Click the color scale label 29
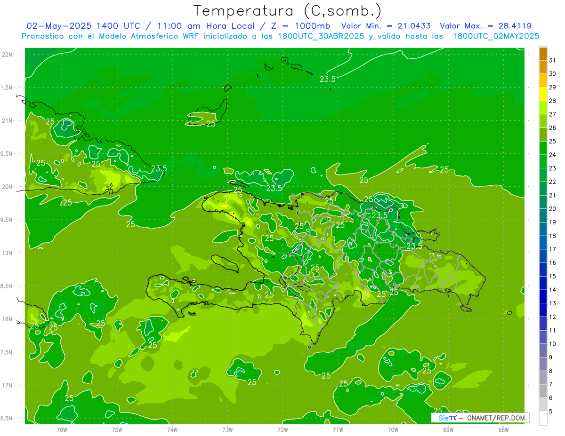The height and width of the screenshot is (436, 565). [553, 87]
